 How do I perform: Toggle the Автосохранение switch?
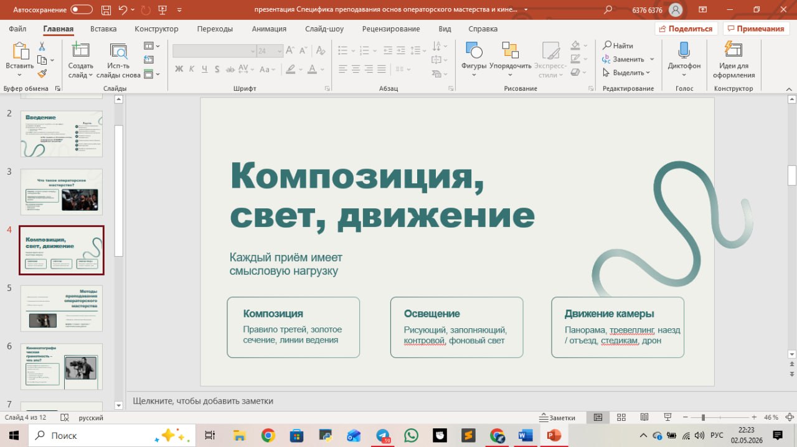pyautogui.click(x=82, y=10)
